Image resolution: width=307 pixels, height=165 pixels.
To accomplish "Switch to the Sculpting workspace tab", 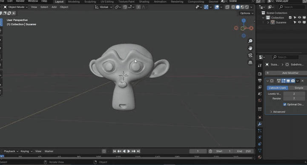I will point(90,2).
